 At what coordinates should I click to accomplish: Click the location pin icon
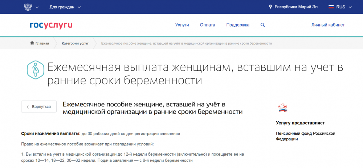[x=270, y=7]
